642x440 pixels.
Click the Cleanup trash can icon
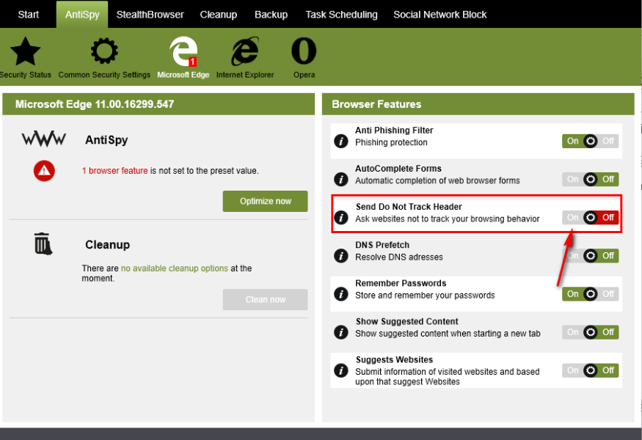43,244
